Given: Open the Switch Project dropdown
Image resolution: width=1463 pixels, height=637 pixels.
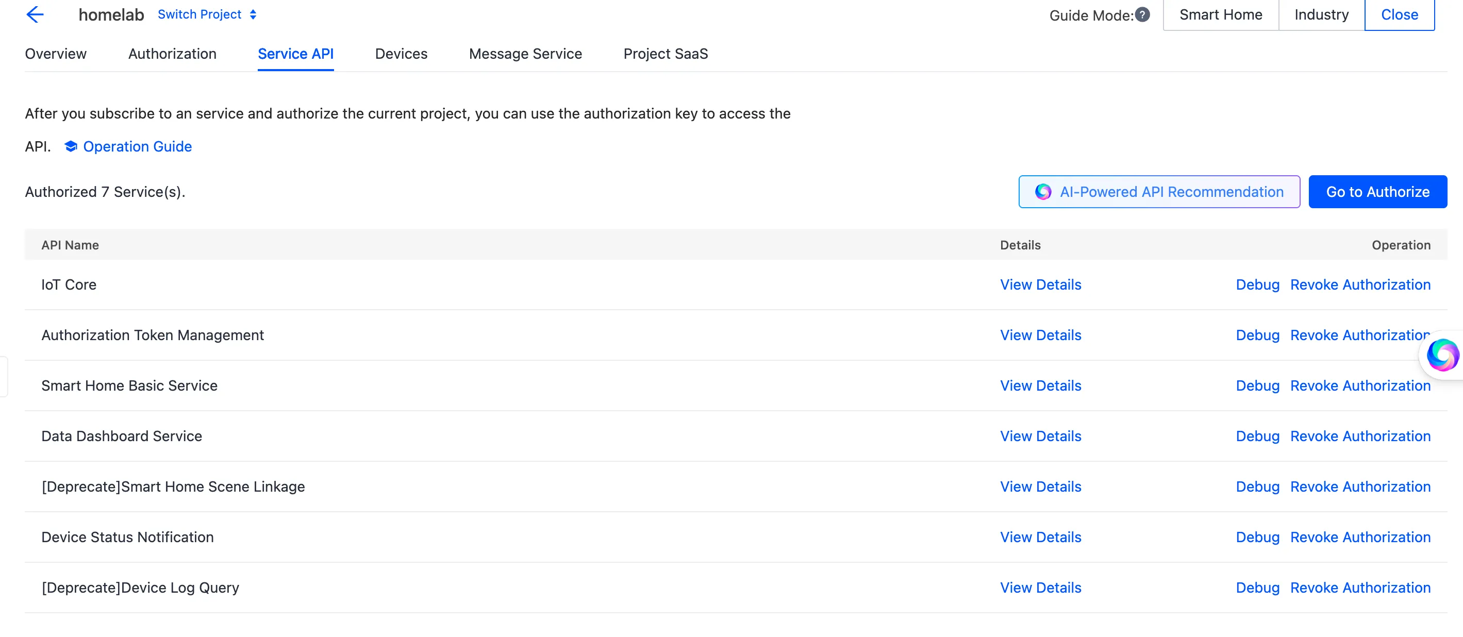Looking at the screenshot, I should coord(207,14).
